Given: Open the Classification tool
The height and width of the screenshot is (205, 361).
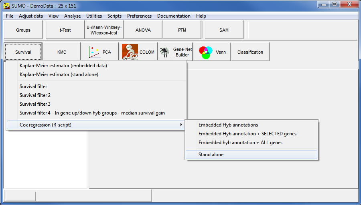Looking at the screenshot, I should coord(250,52).
